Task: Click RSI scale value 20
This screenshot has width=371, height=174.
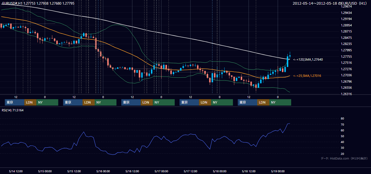Action: (x=342, y=154)
